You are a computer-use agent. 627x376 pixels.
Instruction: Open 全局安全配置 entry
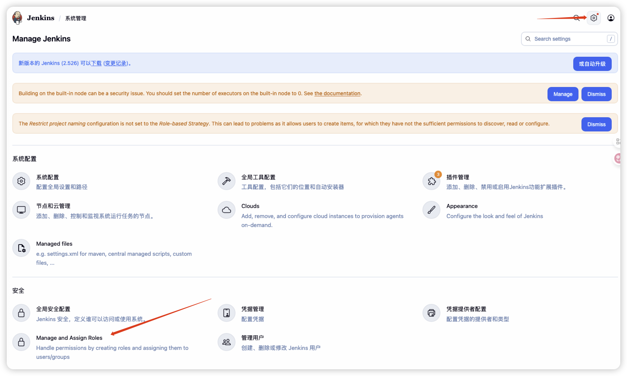[x=53, y=309]
